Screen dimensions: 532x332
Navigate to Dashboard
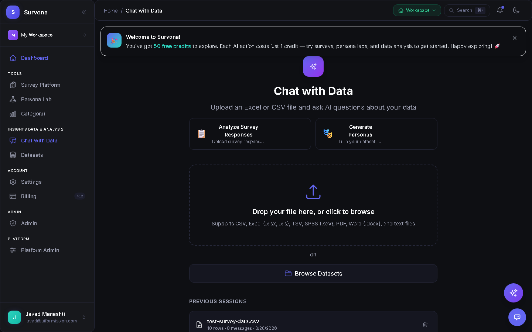pos(34,58)
